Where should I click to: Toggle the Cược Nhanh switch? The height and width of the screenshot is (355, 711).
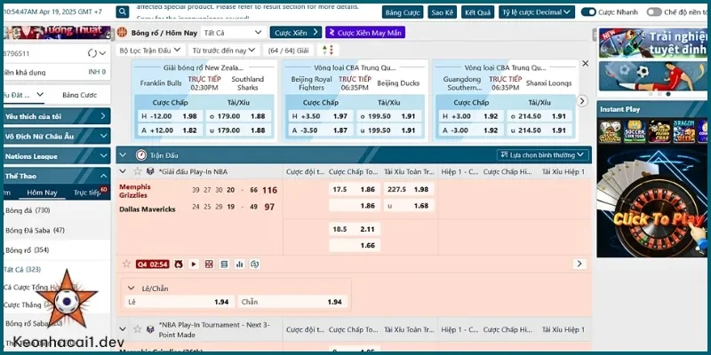pos(588,12)
